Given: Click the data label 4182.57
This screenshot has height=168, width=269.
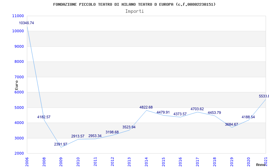Looking at the screenshot, I should (x=44, y=117).
